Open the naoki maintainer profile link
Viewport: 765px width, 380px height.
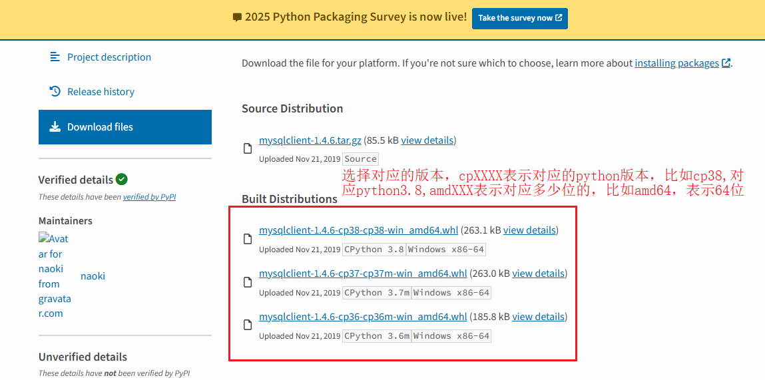point(93,276)
